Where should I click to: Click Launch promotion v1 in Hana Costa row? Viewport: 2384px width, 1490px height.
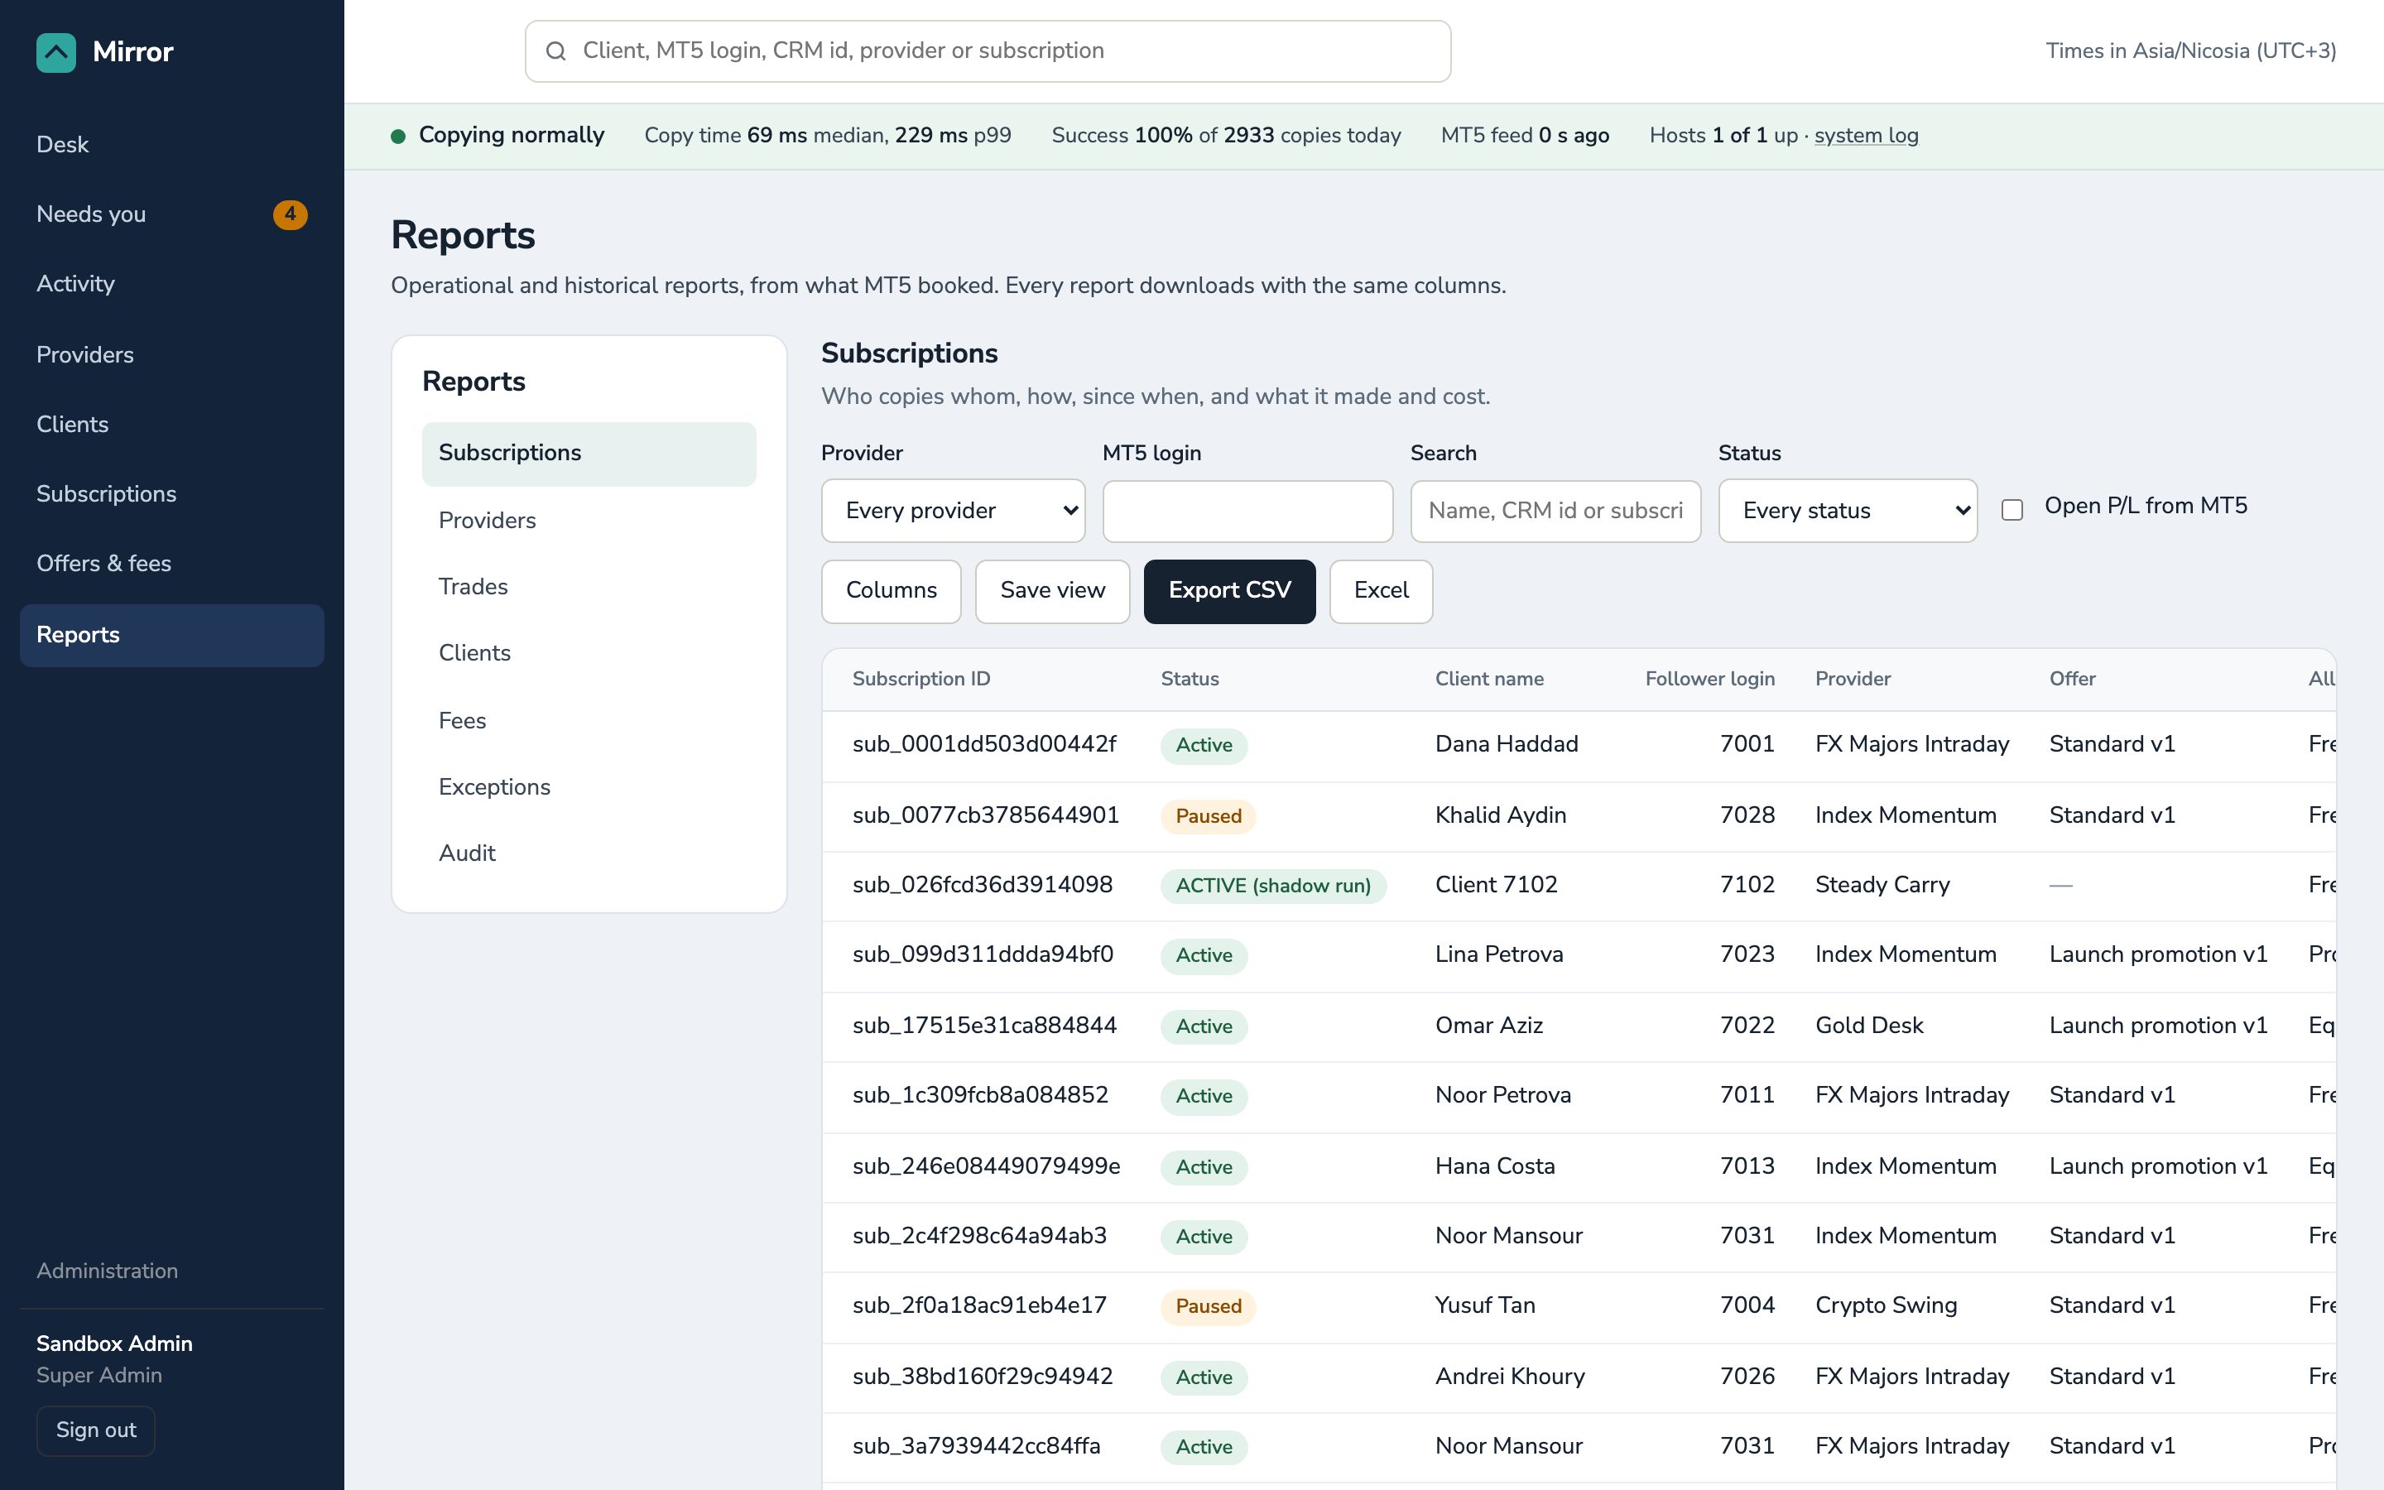pos(2157,1167)
